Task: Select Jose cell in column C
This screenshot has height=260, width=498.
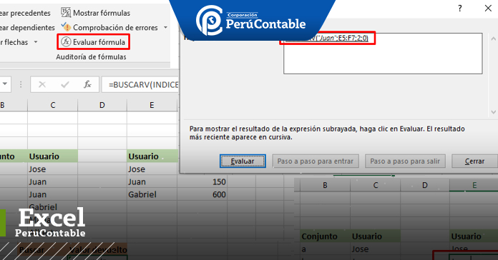Action: pyautogui.click(x=52, y=169)
